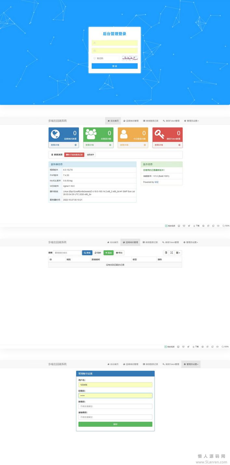The width and height of the screenshot is (230, 465).
Task: Open the 彩虹 link after Powered by
Action: point(157,182)
